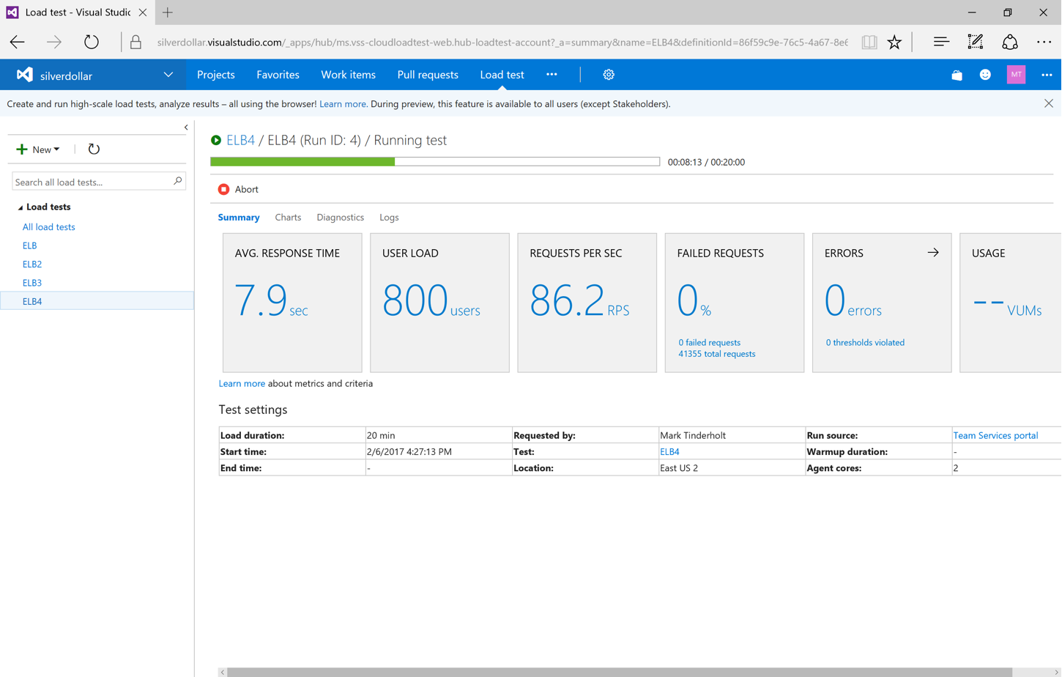
Task: Switch to the Logs tab
Action: point(389,218)
